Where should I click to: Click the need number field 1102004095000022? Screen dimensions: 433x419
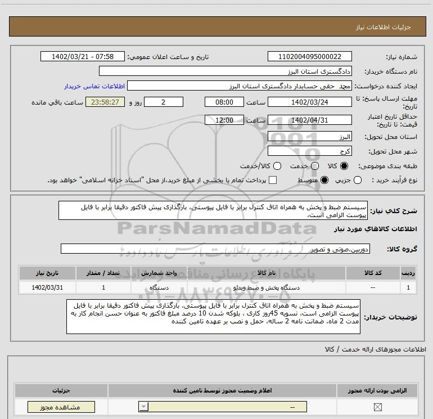309,57
